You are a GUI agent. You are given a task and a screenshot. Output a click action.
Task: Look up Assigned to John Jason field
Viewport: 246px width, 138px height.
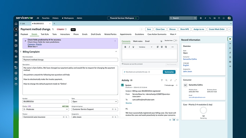116,117
